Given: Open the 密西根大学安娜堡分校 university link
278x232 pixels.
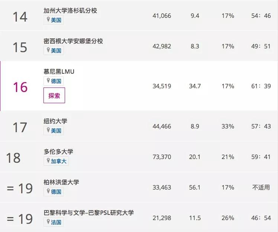Looking at the screenshot, I should [73, 41].
